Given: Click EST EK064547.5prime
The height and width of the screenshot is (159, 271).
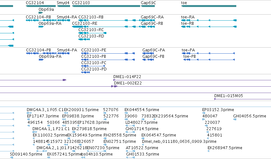Looking at the screenshot, I should [x=159, y=136].
